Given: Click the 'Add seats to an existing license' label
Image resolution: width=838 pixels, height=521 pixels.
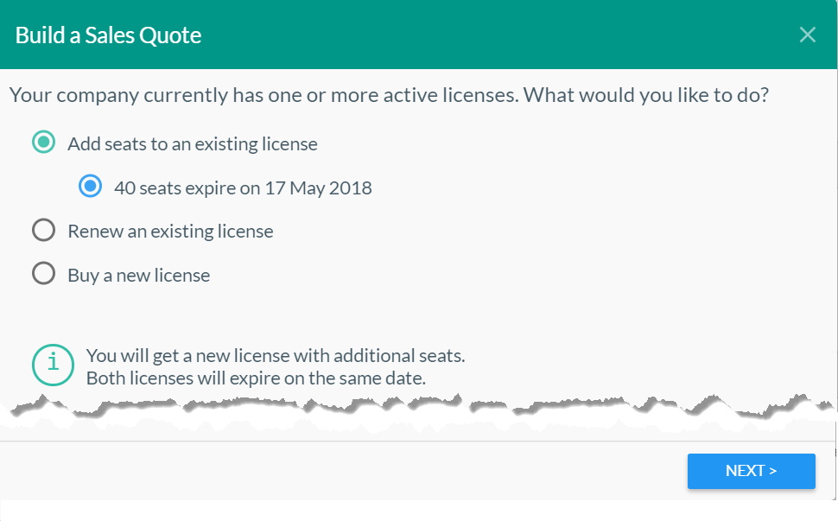Looking at the screenshot, I should click(192, 143).
